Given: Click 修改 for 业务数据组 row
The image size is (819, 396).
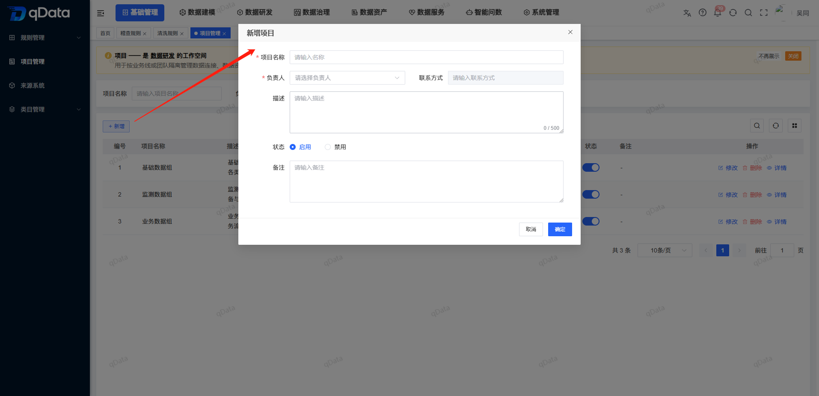Looking at the screenshot, I should tap(728, 222).
